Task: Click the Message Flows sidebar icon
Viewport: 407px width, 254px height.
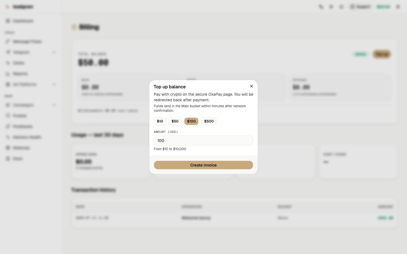Action: [x=8, y=41]
